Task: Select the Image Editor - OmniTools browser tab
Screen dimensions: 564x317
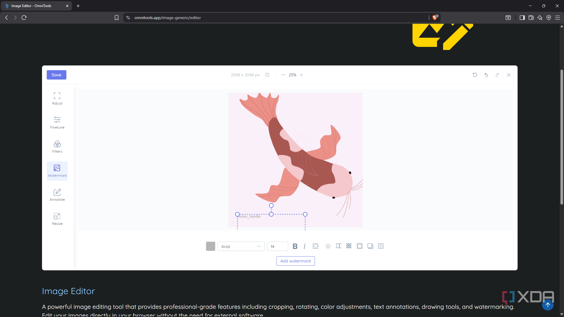Action: point(36,6)
